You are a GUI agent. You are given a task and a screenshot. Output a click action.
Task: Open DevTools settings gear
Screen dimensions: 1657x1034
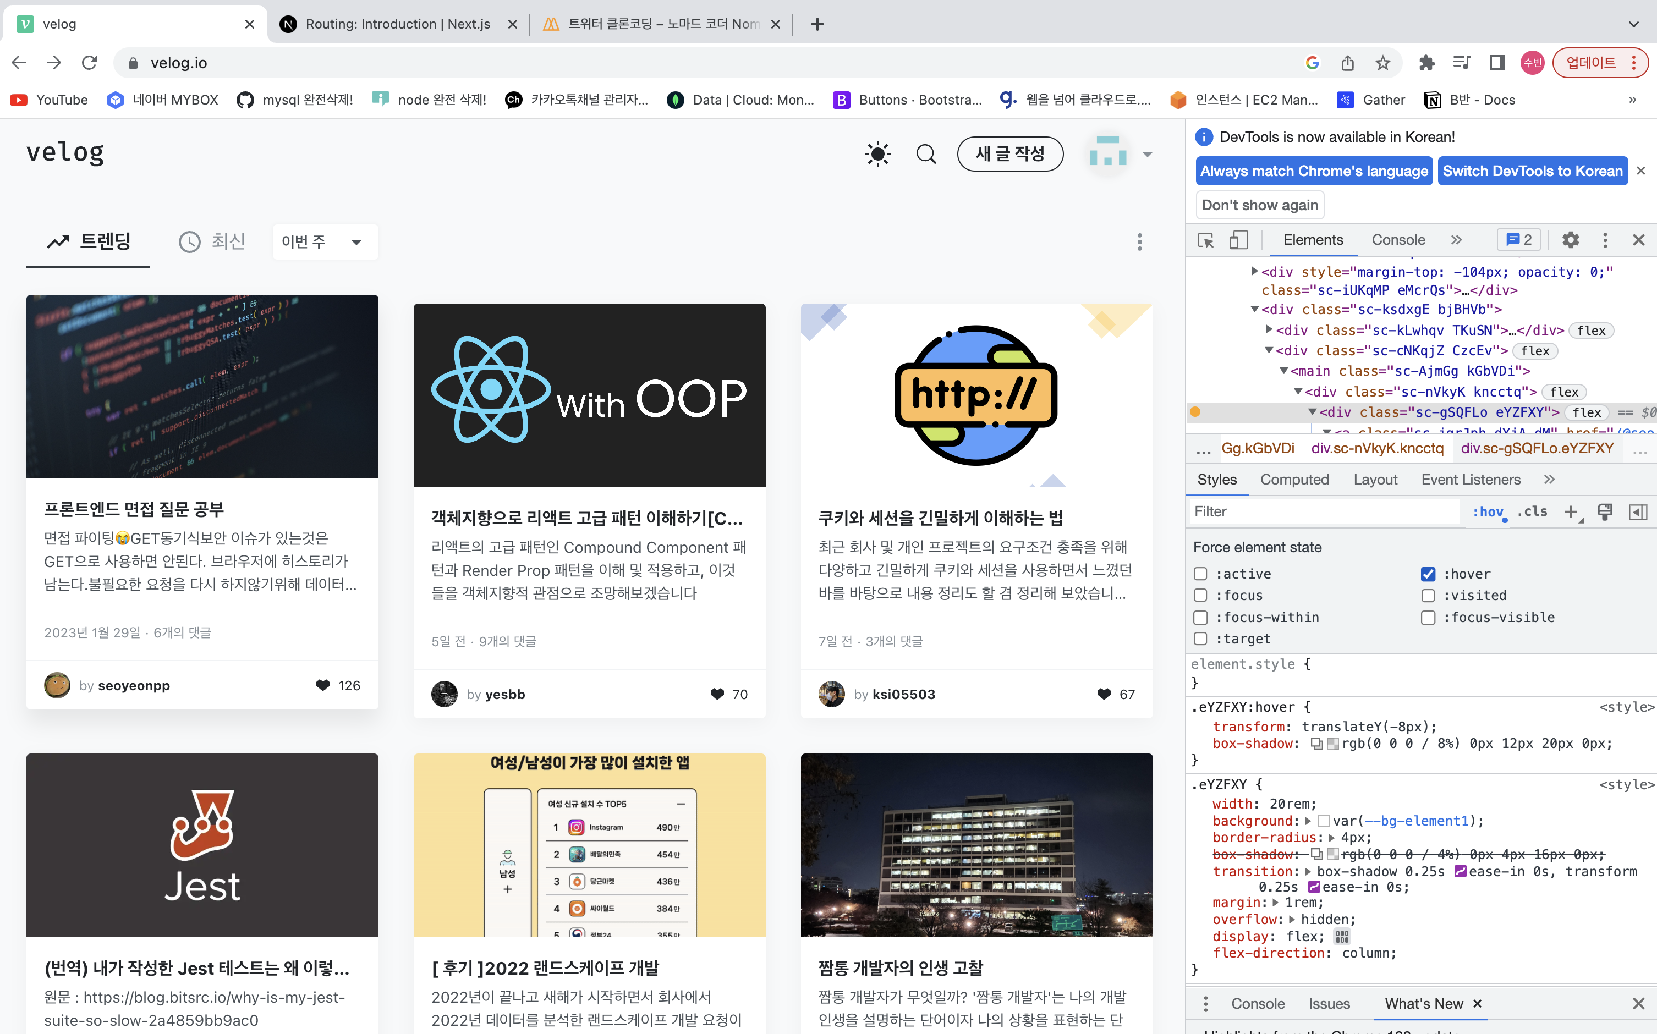(x=1570, y=240)
